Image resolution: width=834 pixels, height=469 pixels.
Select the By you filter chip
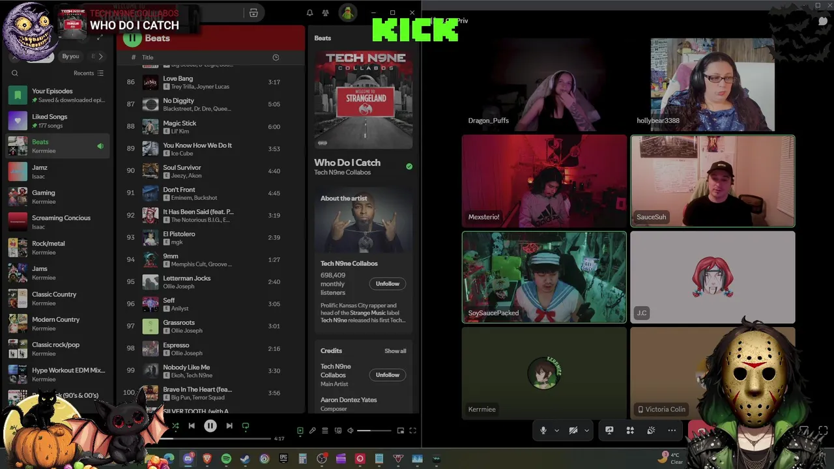70,57
